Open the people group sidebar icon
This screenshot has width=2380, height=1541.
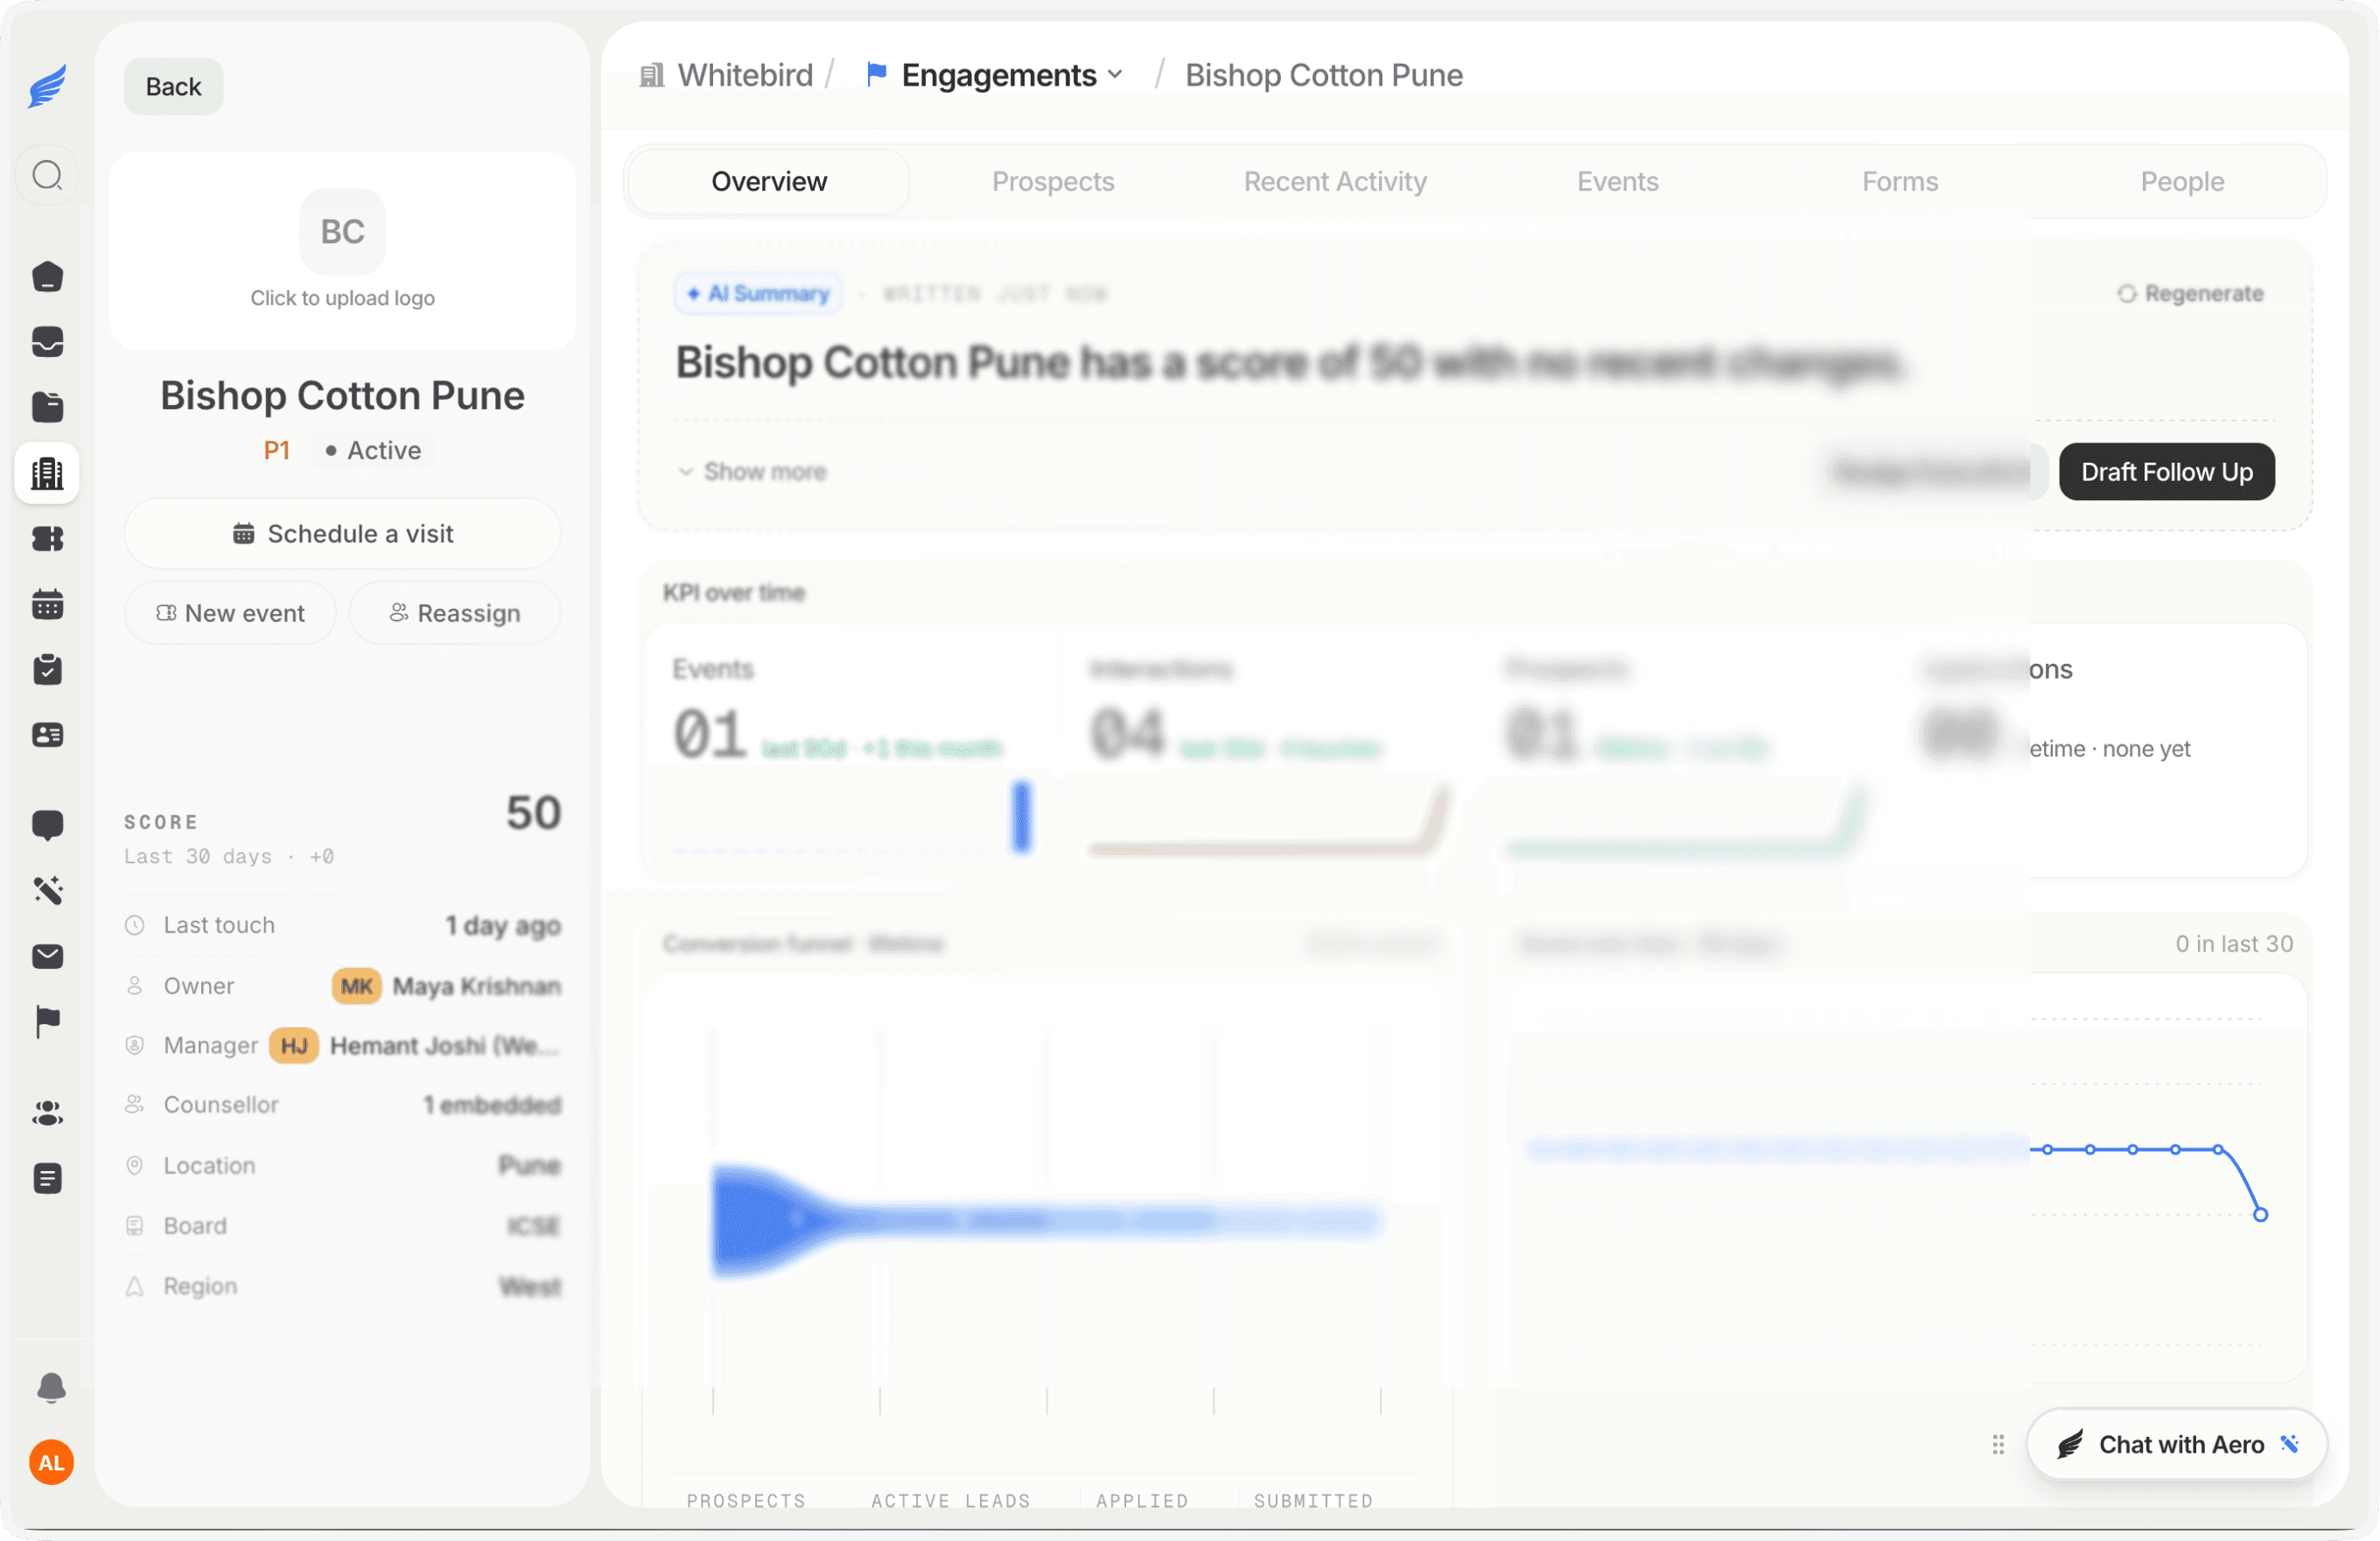(47, 1112)
